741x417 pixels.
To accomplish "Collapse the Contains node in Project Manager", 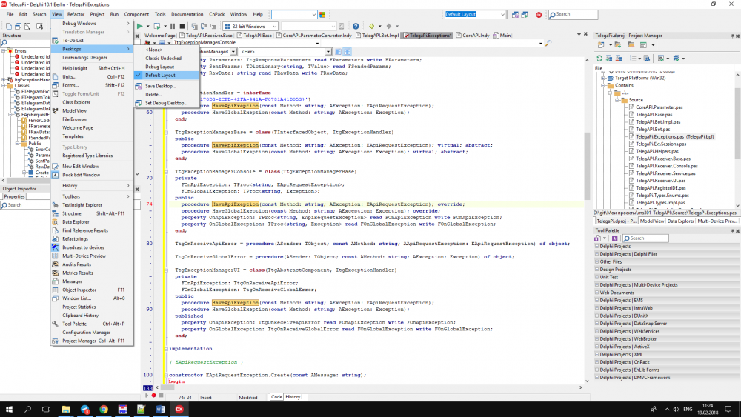I will pos(603,85).
